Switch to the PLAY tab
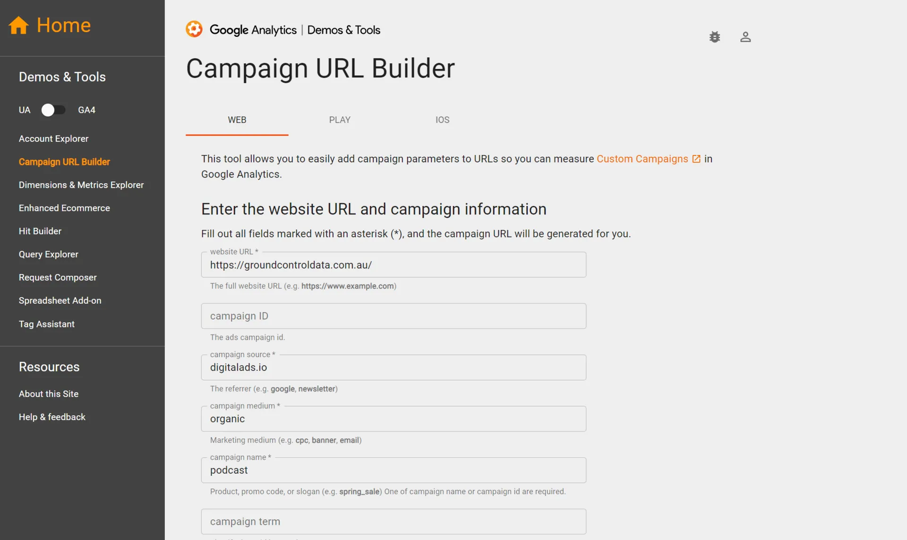907x540 pixels. 340,120
